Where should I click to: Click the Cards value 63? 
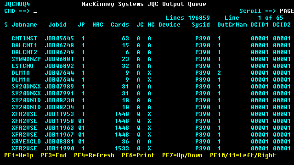[125, 38]
